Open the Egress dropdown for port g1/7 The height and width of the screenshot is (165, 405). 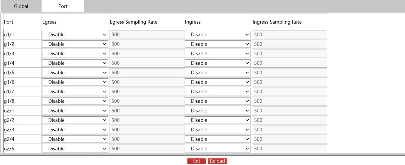(x=75, y=91)
